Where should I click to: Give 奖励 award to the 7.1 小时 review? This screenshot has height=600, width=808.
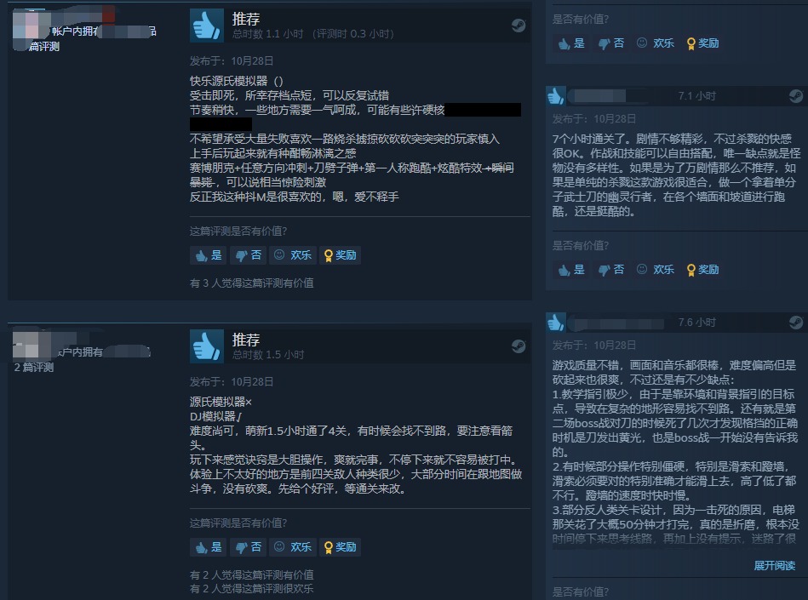coord(703,269)
